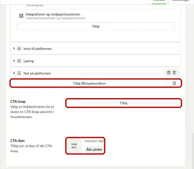The image size is (194, 169).
Task: Click the hamburger handle icon for Nyt på platformen
Action: (19, 73)
